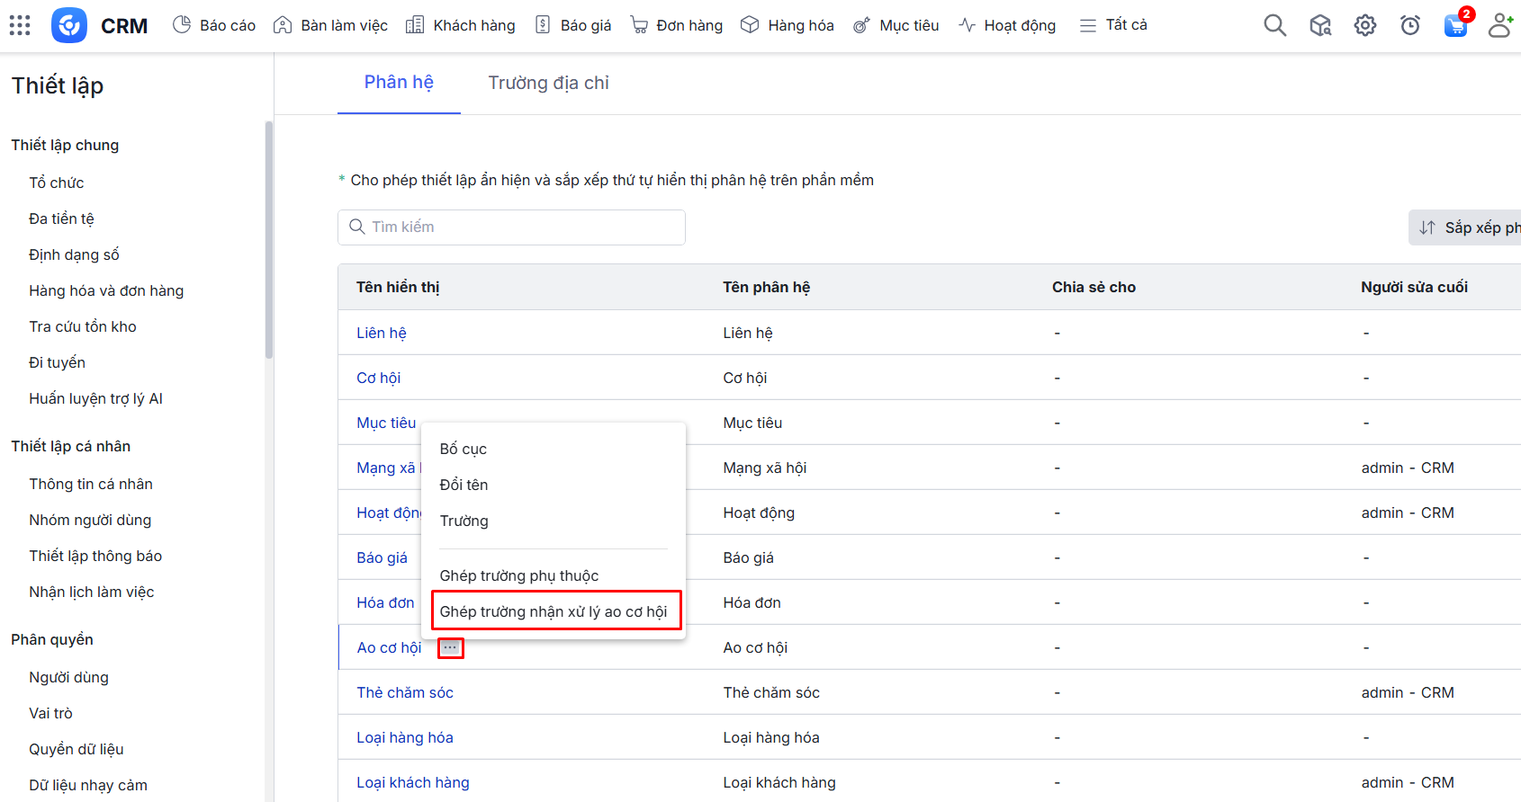Open the Thẻ chăm sóc link
The image size is (1521, 802).
tap(405, 692)
